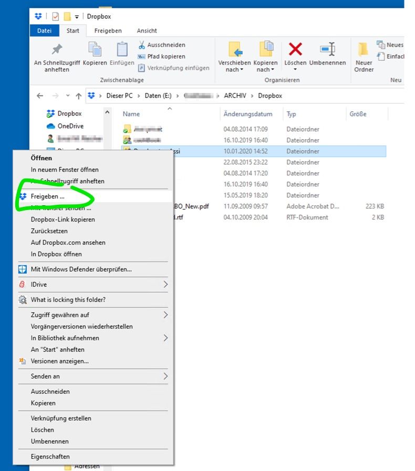This screenshot has height=471, width=415.
Task: Expand the Senden an submenu
Action: (165, 376)
